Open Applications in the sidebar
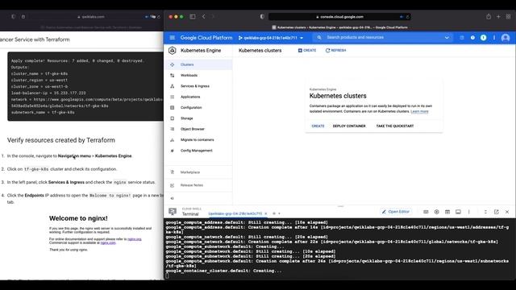This screenshot has width=516, height=290. pyautogui.click(x=198, y=97)
